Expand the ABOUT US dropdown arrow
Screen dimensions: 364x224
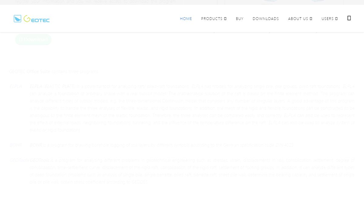(311, 19)
